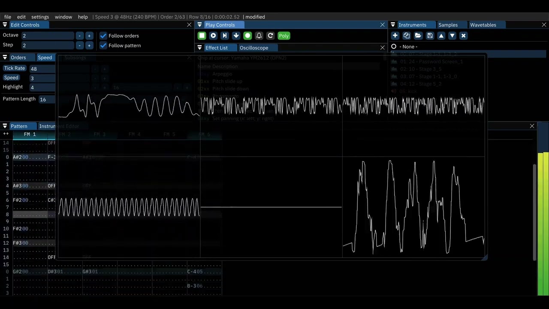Increase Step with the plus button
This screenshot has width=549, height=309.
pos(89,45)
